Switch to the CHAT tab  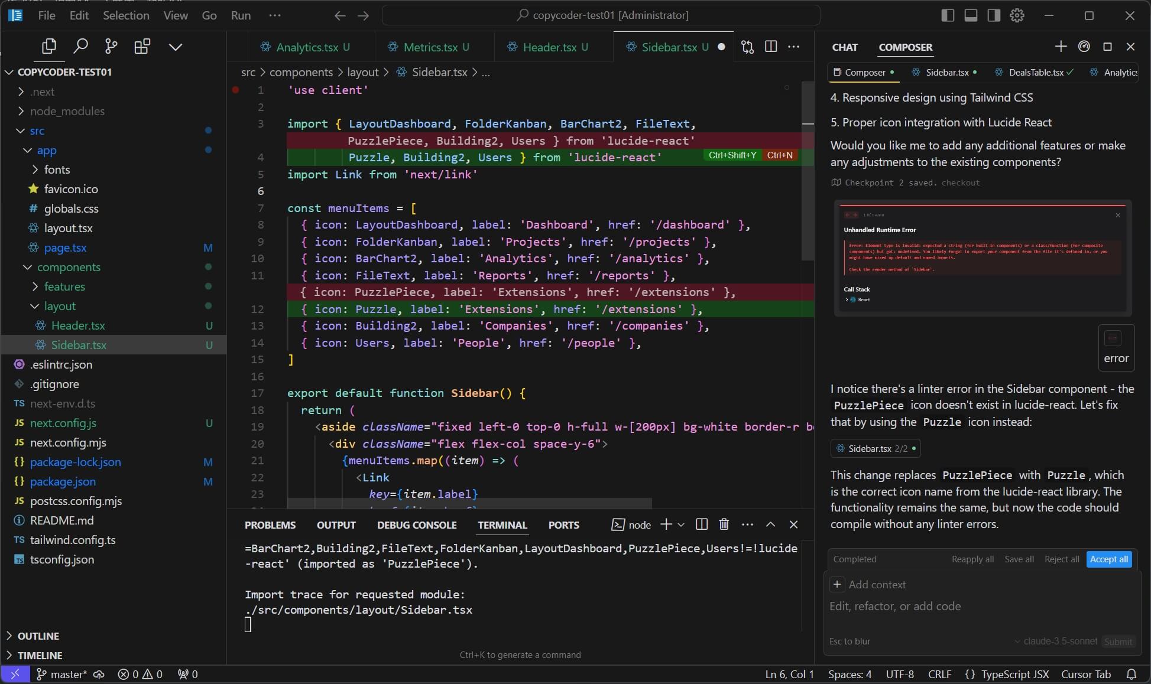845,47
